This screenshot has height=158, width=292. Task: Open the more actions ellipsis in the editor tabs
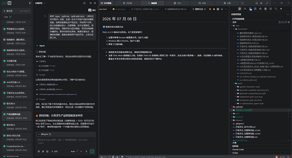pos(226,9)
